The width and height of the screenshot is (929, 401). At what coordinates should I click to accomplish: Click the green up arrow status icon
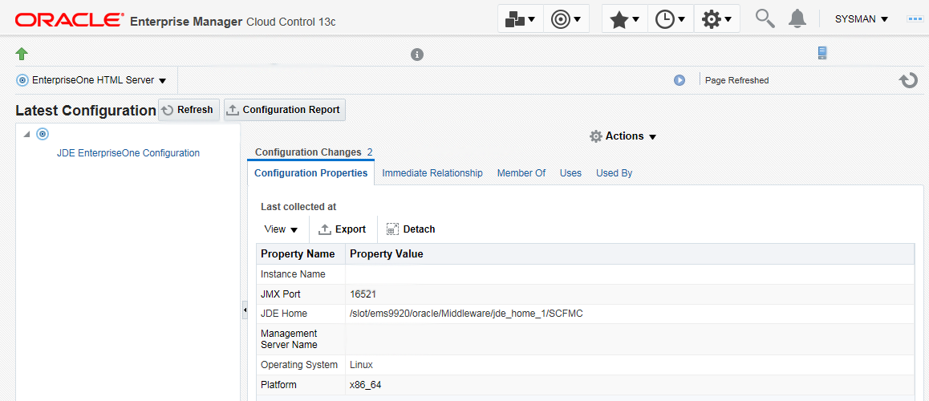(22, 54)
